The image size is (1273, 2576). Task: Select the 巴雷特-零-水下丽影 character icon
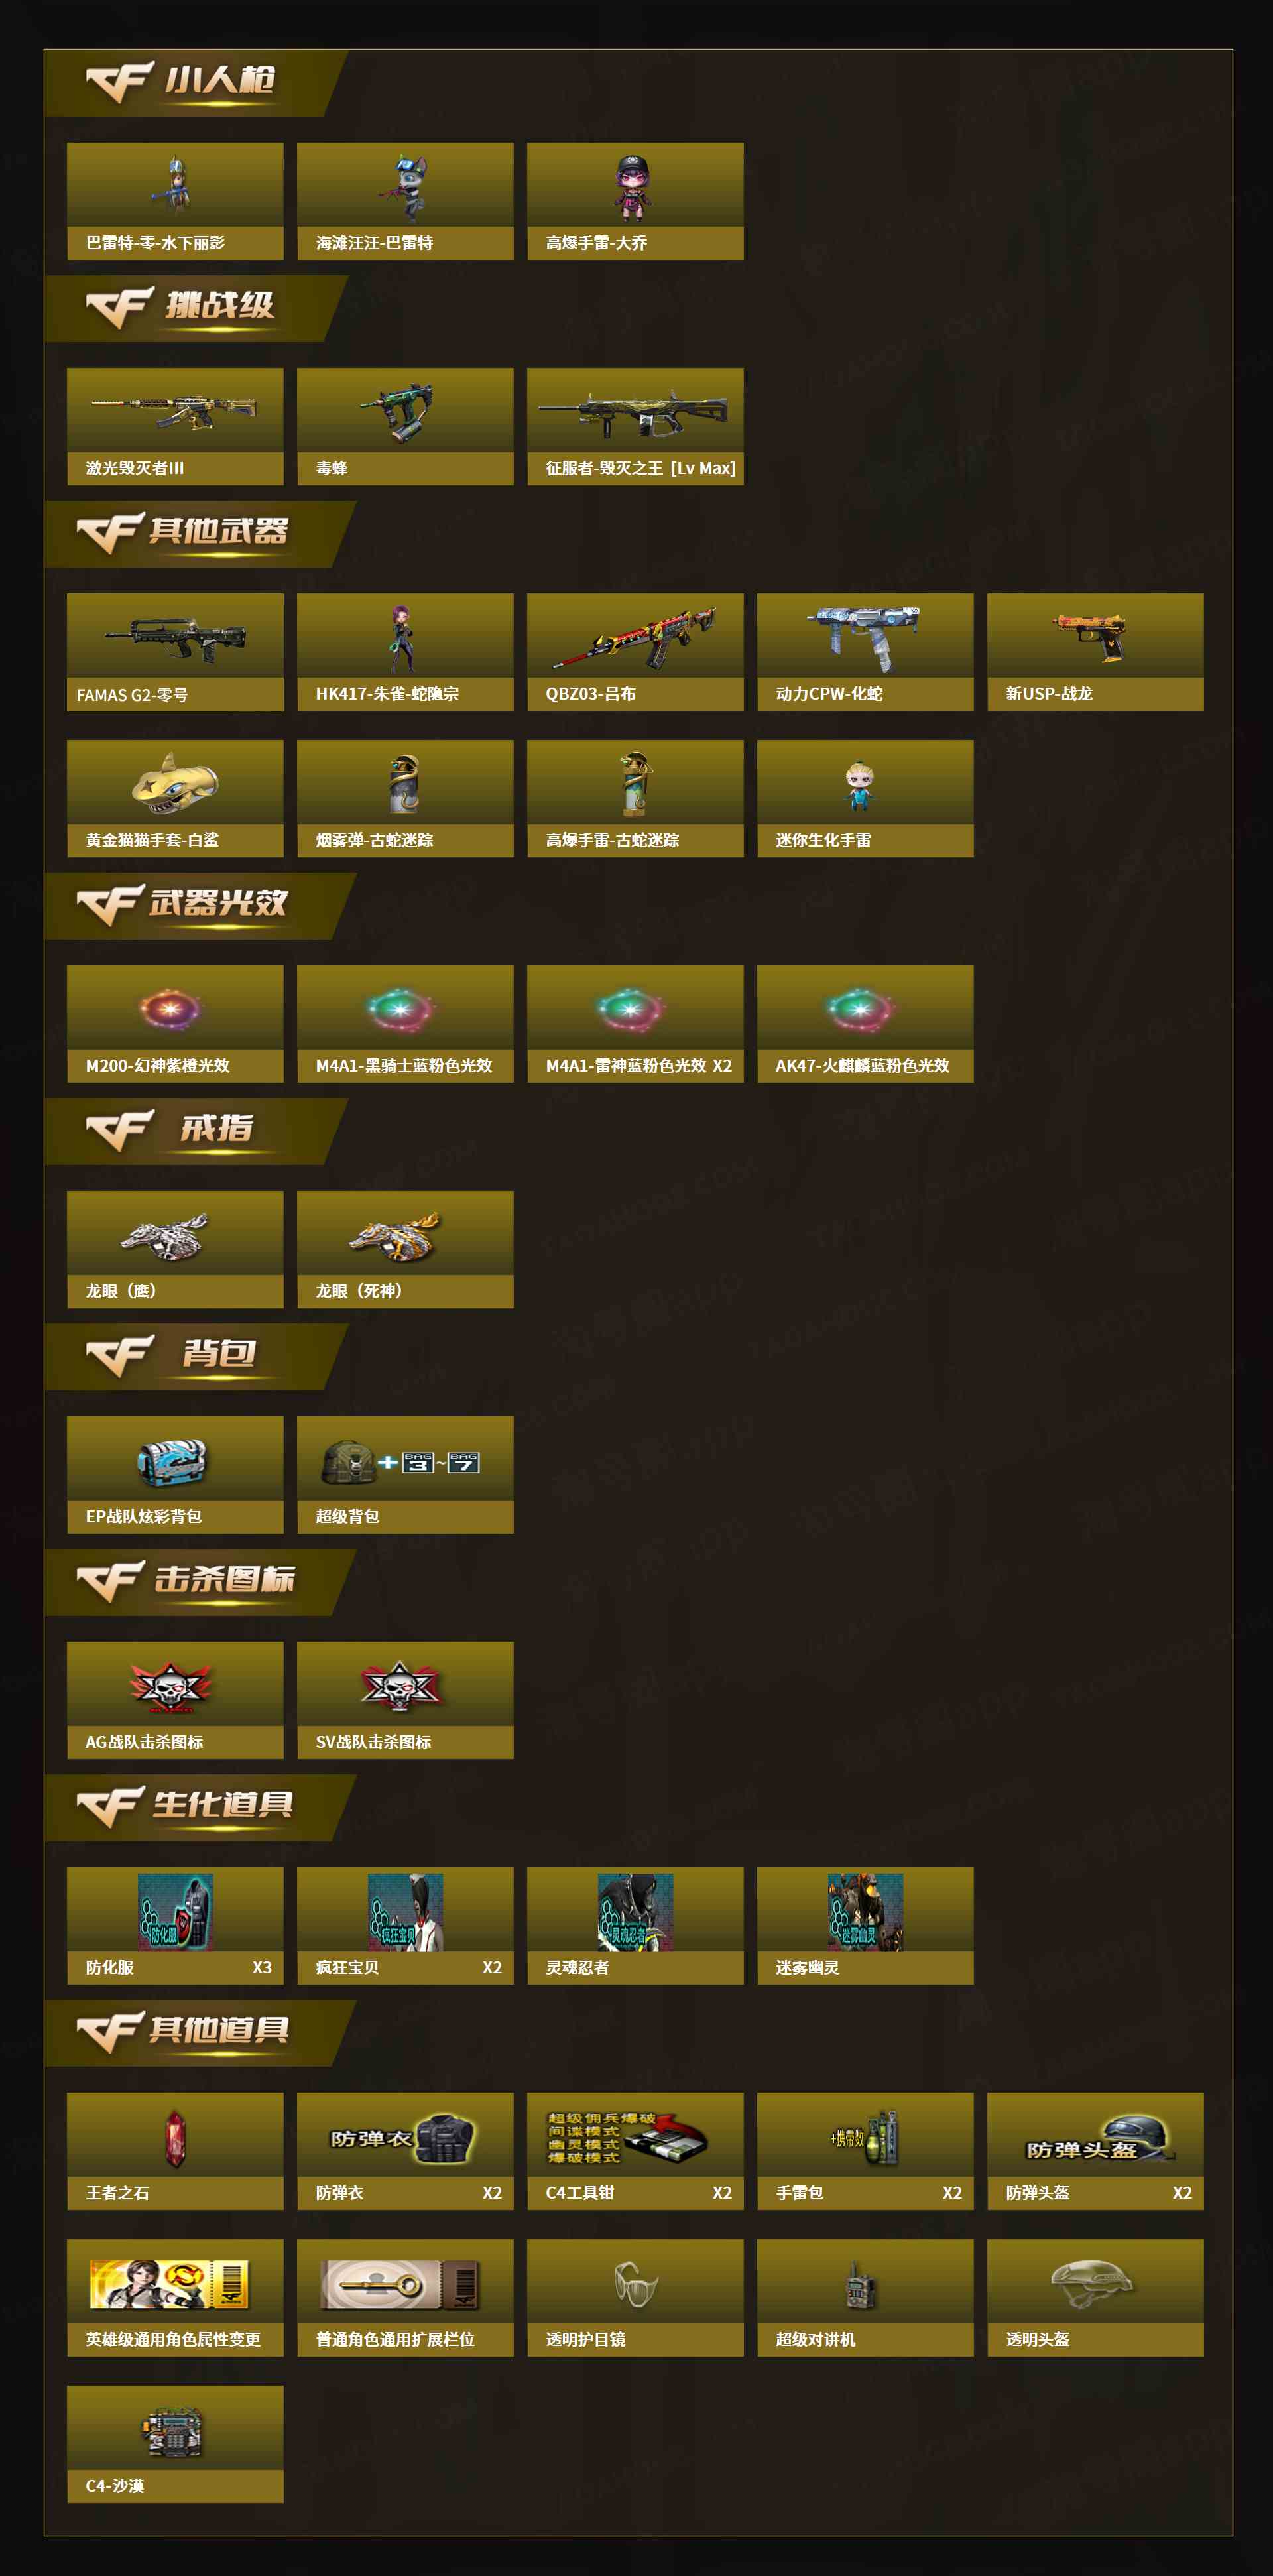(175, 186)
